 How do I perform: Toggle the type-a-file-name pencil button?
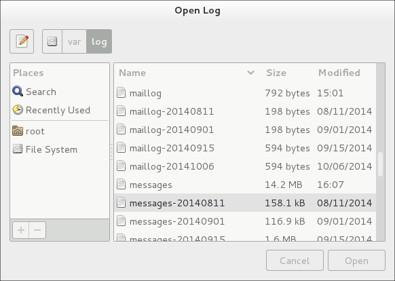(x=22, y=41)
